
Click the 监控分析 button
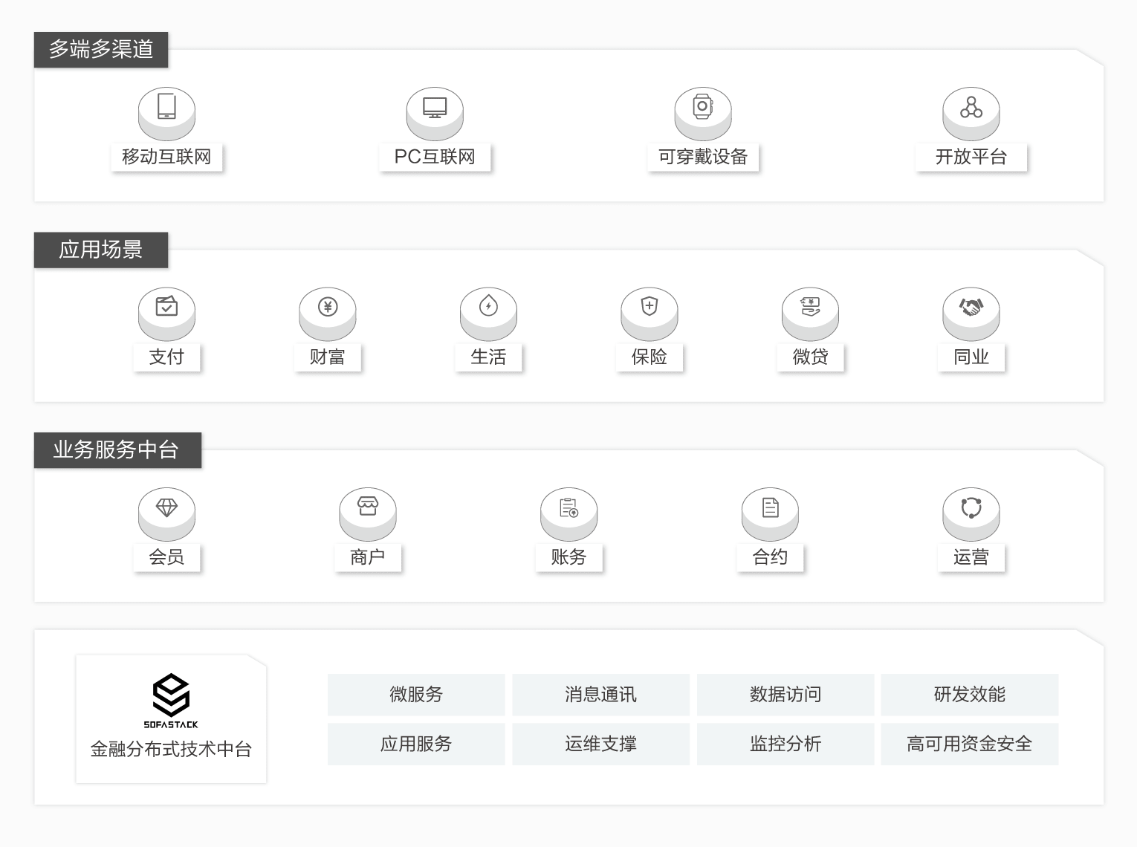[x=785, y=744]
